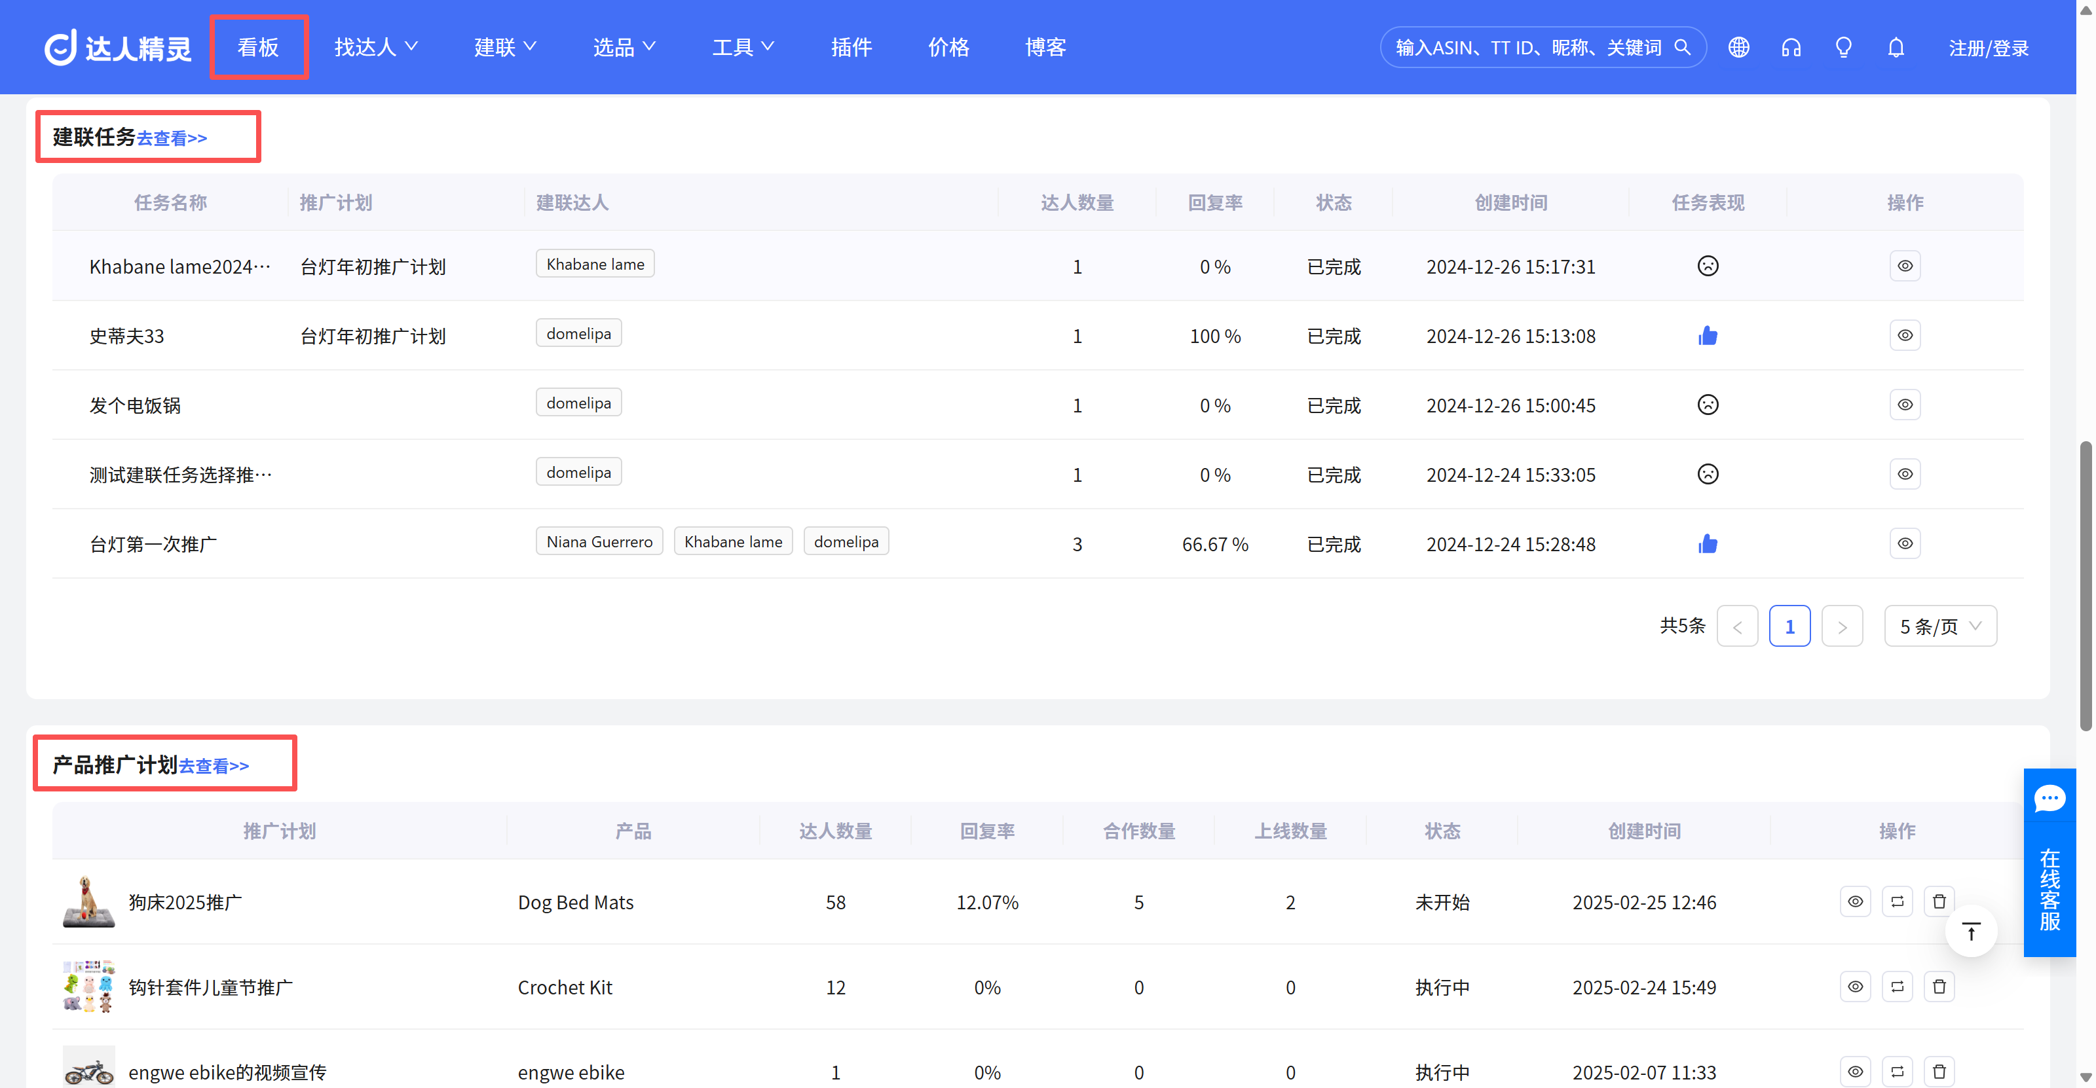Viewport: 2096px width, 1088px height.
Task: View the Khabane lame2024 task details eye icon
Action: click(x=1905, y=266)
